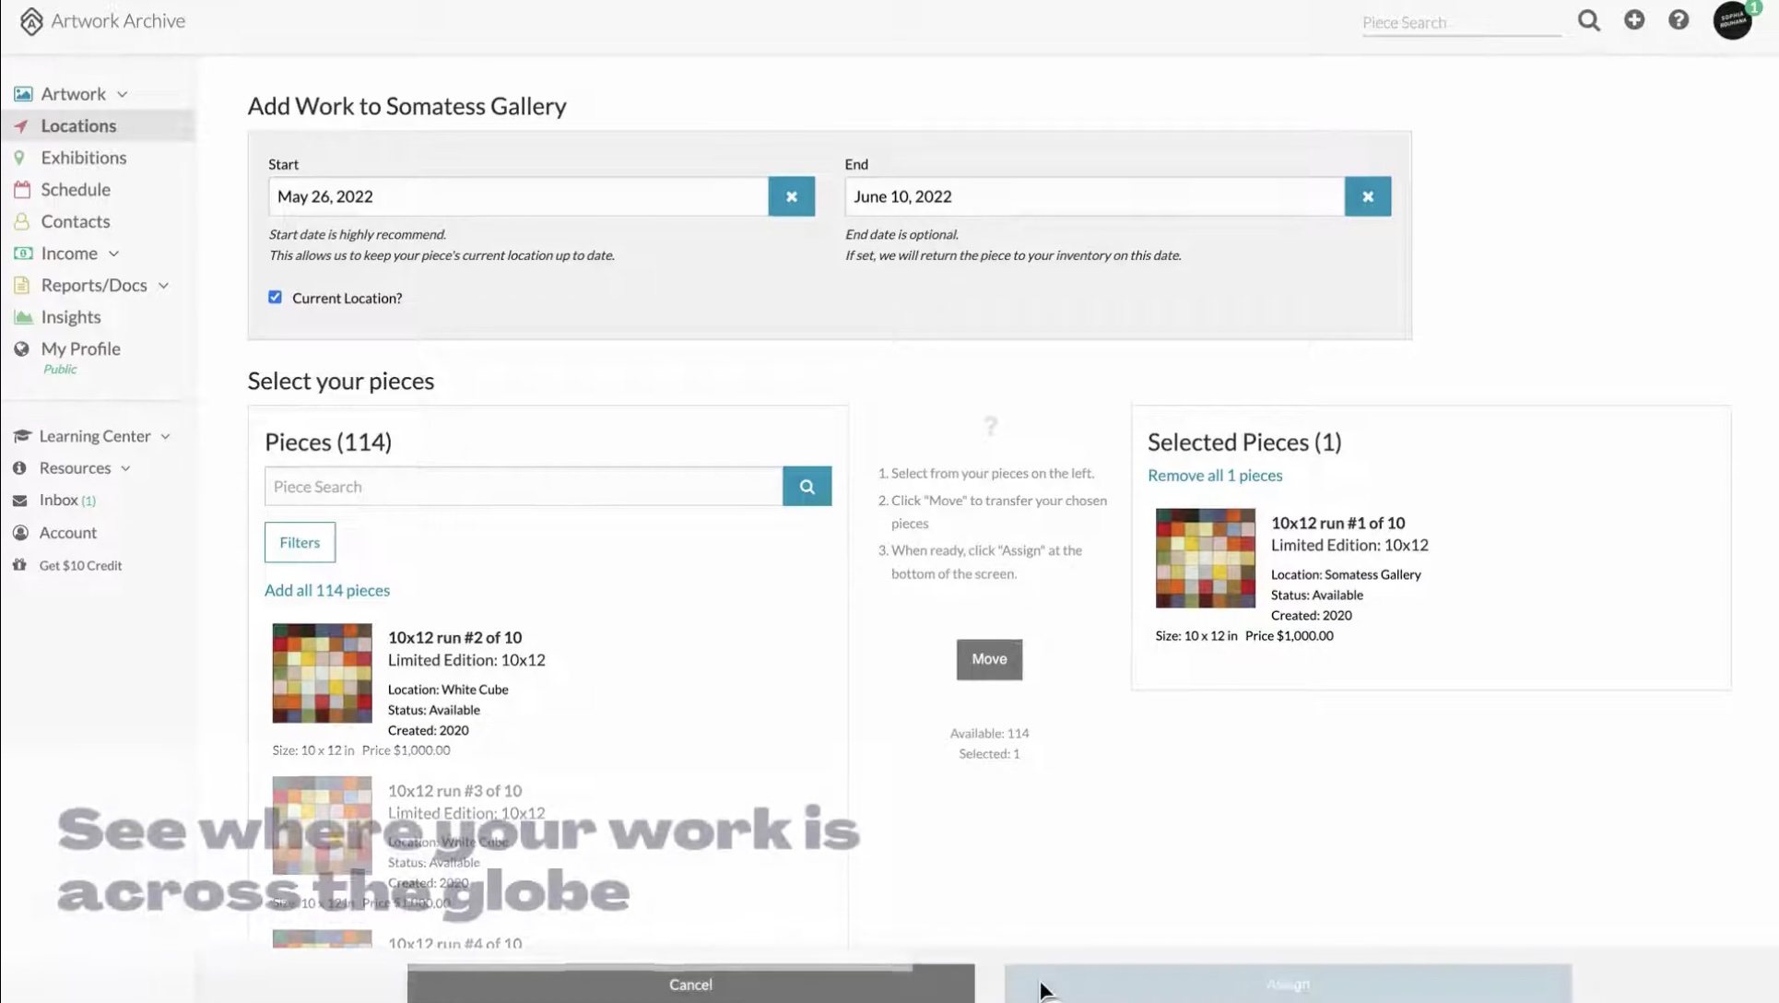Expand the Resources chevron
1779x1003 pixels.
click(125, 469)
